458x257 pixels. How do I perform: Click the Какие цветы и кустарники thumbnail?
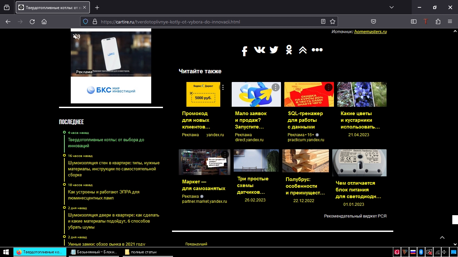click(362, 94)
